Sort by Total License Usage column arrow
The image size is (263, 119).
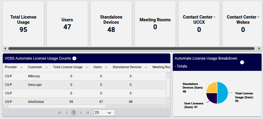pos(87,67)
